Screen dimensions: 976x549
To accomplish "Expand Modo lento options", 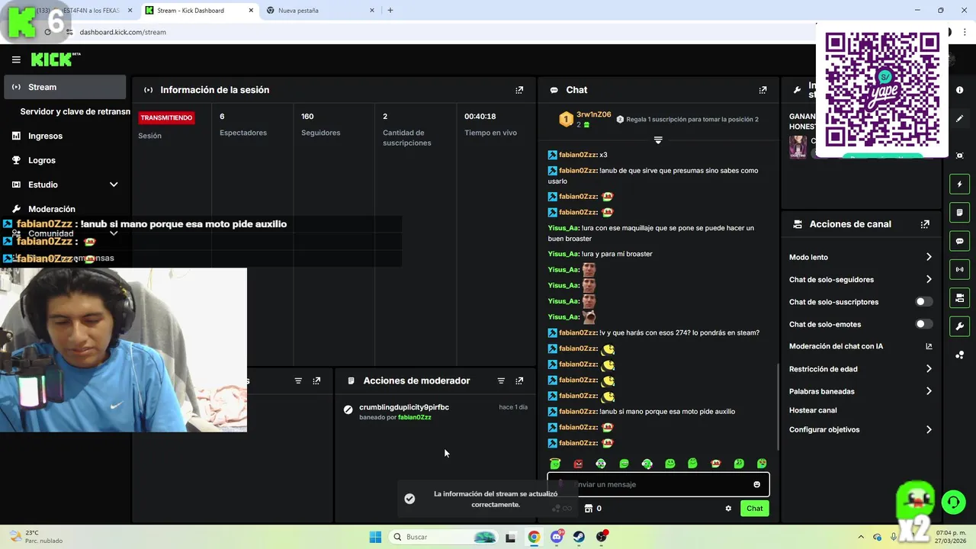I will [x=929, y=257].
